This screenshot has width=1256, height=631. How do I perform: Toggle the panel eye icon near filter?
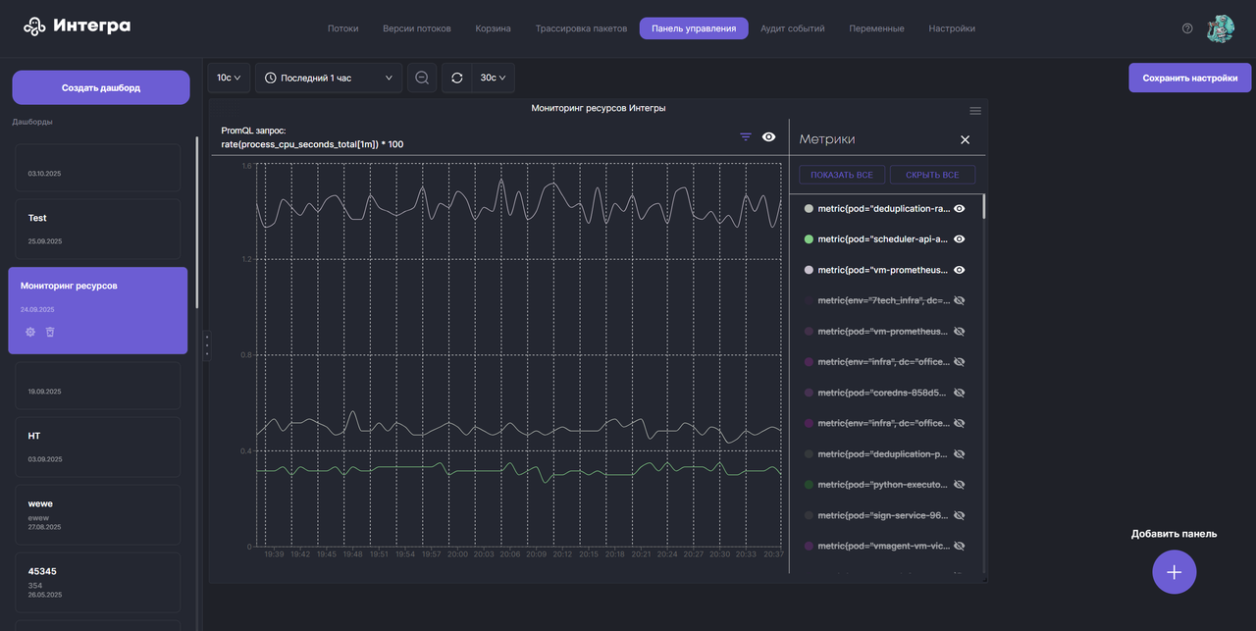point(769,137)
